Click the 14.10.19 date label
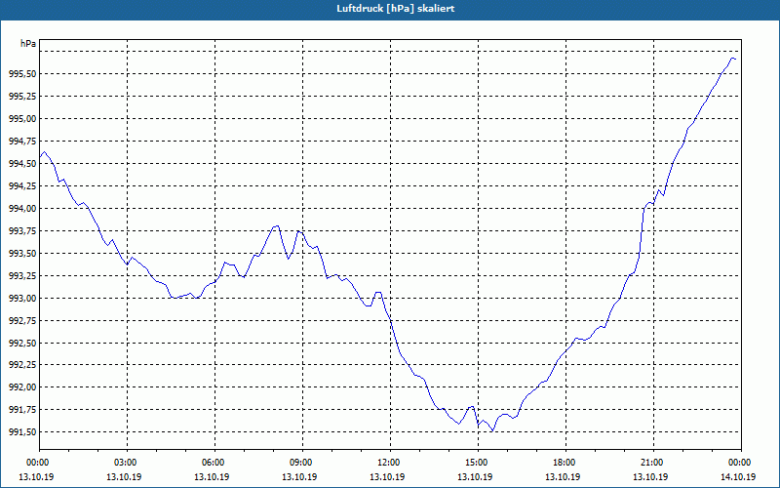 coord(738,477)
